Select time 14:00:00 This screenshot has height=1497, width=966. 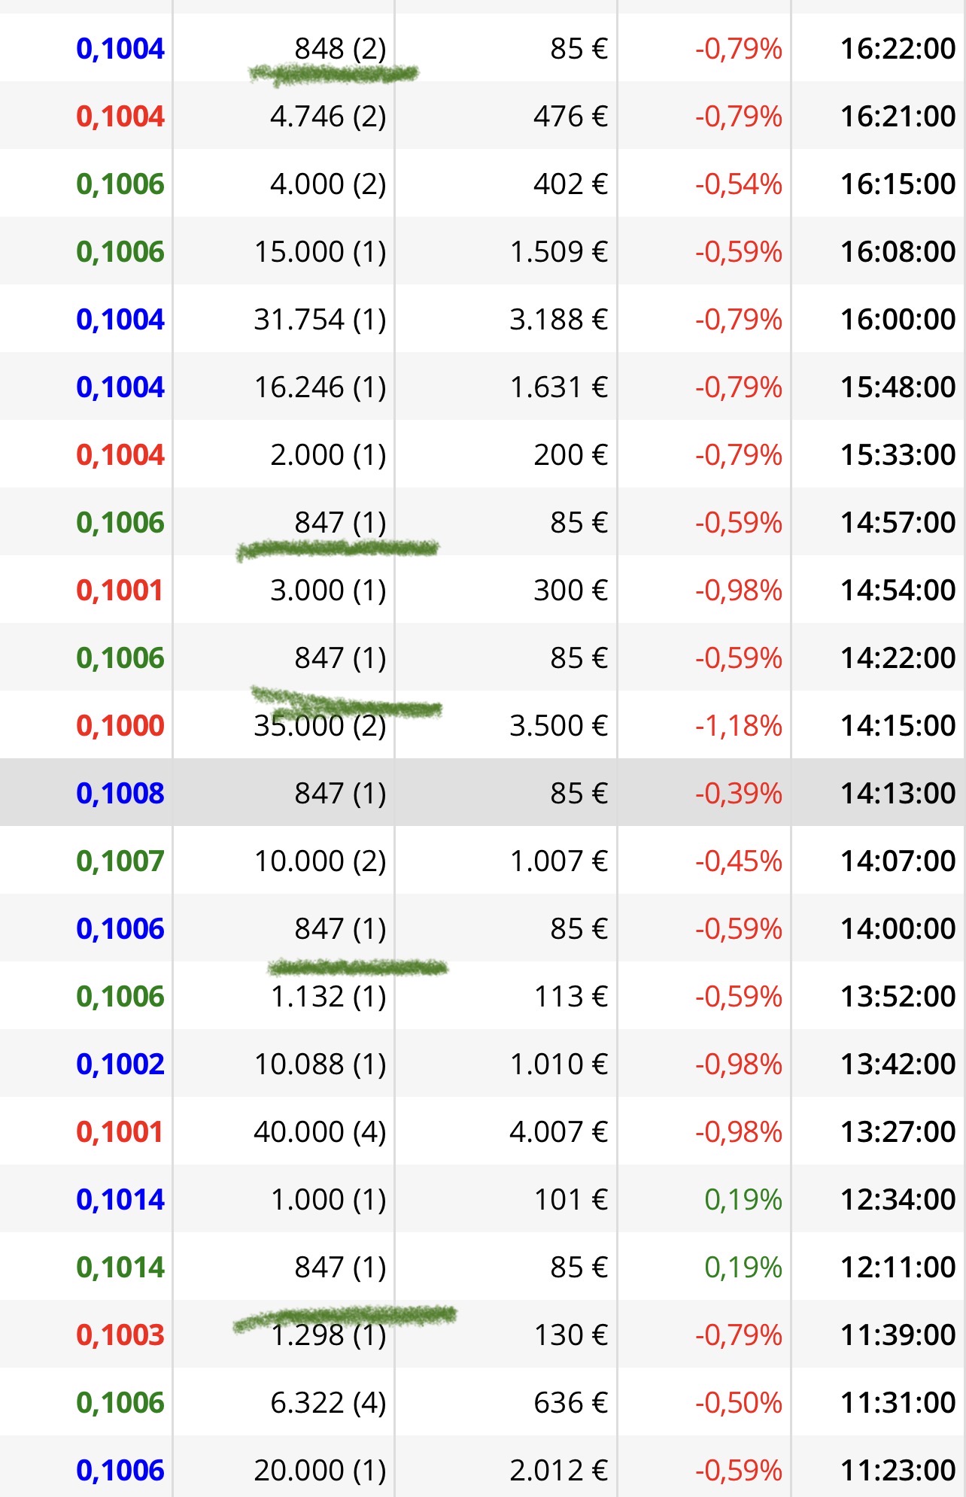point(898,929)
